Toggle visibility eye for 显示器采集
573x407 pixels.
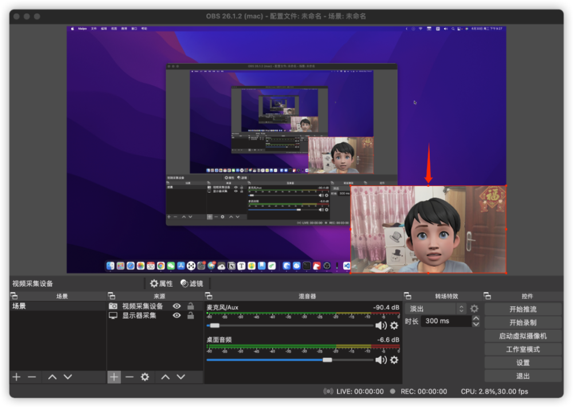[177, 316]
